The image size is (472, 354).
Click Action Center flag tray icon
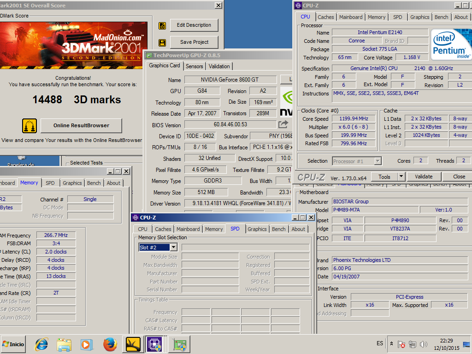coord(401,344)
